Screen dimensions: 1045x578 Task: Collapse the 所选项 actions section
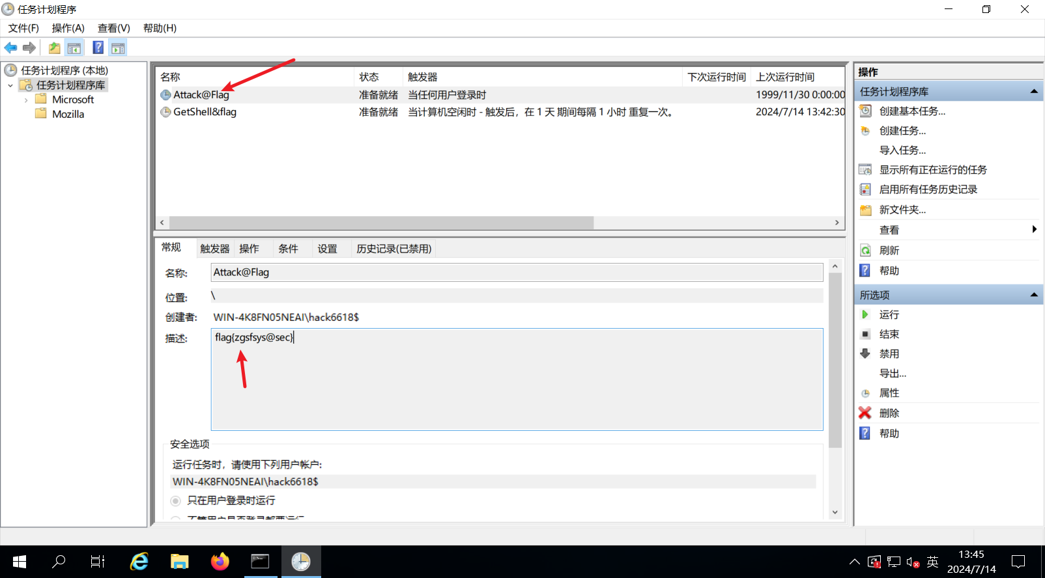click(1033, 295)
